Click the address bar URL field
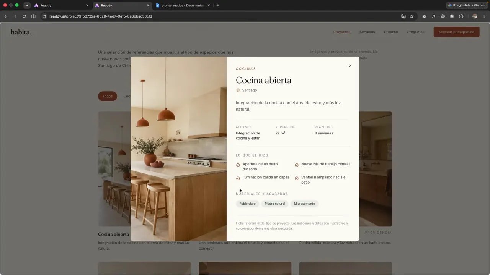 [222, 16]
